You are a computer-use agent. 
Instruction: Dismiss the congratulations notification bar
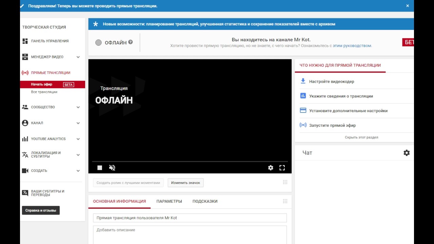pyautogui.click(x=408, y=6)
